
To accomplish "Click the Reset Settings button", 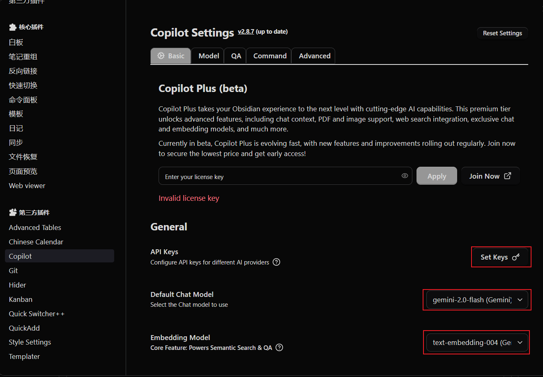I will pyautogui.click(x=502, y=33).
